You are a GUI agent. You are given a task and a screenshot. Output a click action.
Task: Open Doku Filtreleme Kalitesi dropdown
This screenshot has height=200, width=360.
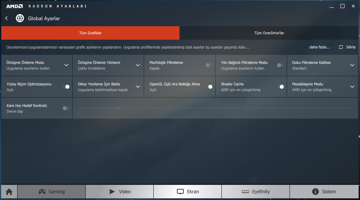click(x=352, y=65)
